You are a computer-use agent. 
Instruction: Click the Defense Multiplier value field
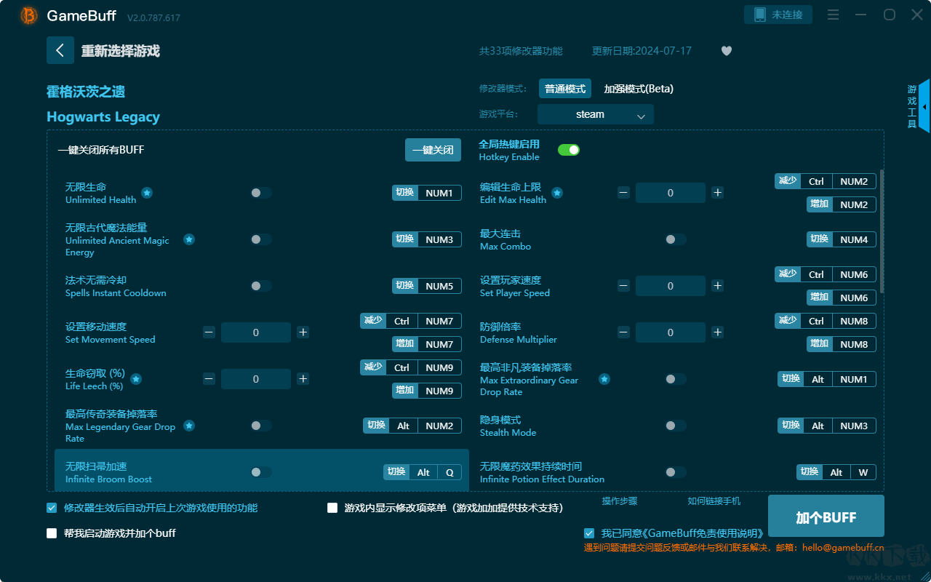point(671,332)
